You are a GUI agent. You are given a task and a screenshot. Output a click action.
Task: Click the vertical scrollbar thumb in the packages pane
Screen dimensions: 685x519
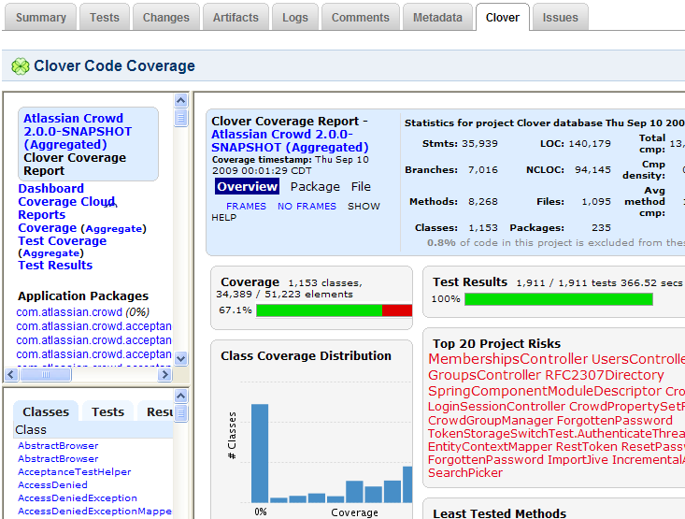[x=181, y=118]
